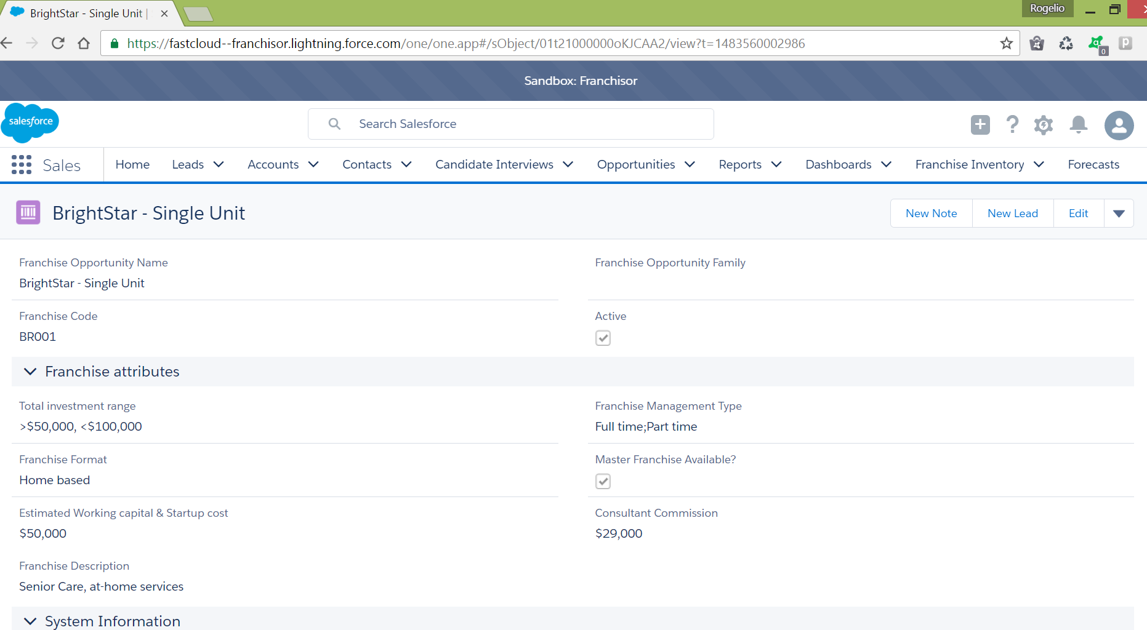Expand the Contacts tab dropdown
The image size is (1147, 630).
tap(406, 164)
